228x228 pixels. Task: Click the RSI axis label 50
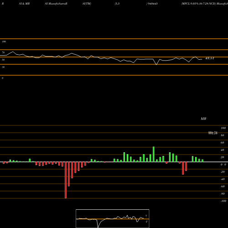3,60
